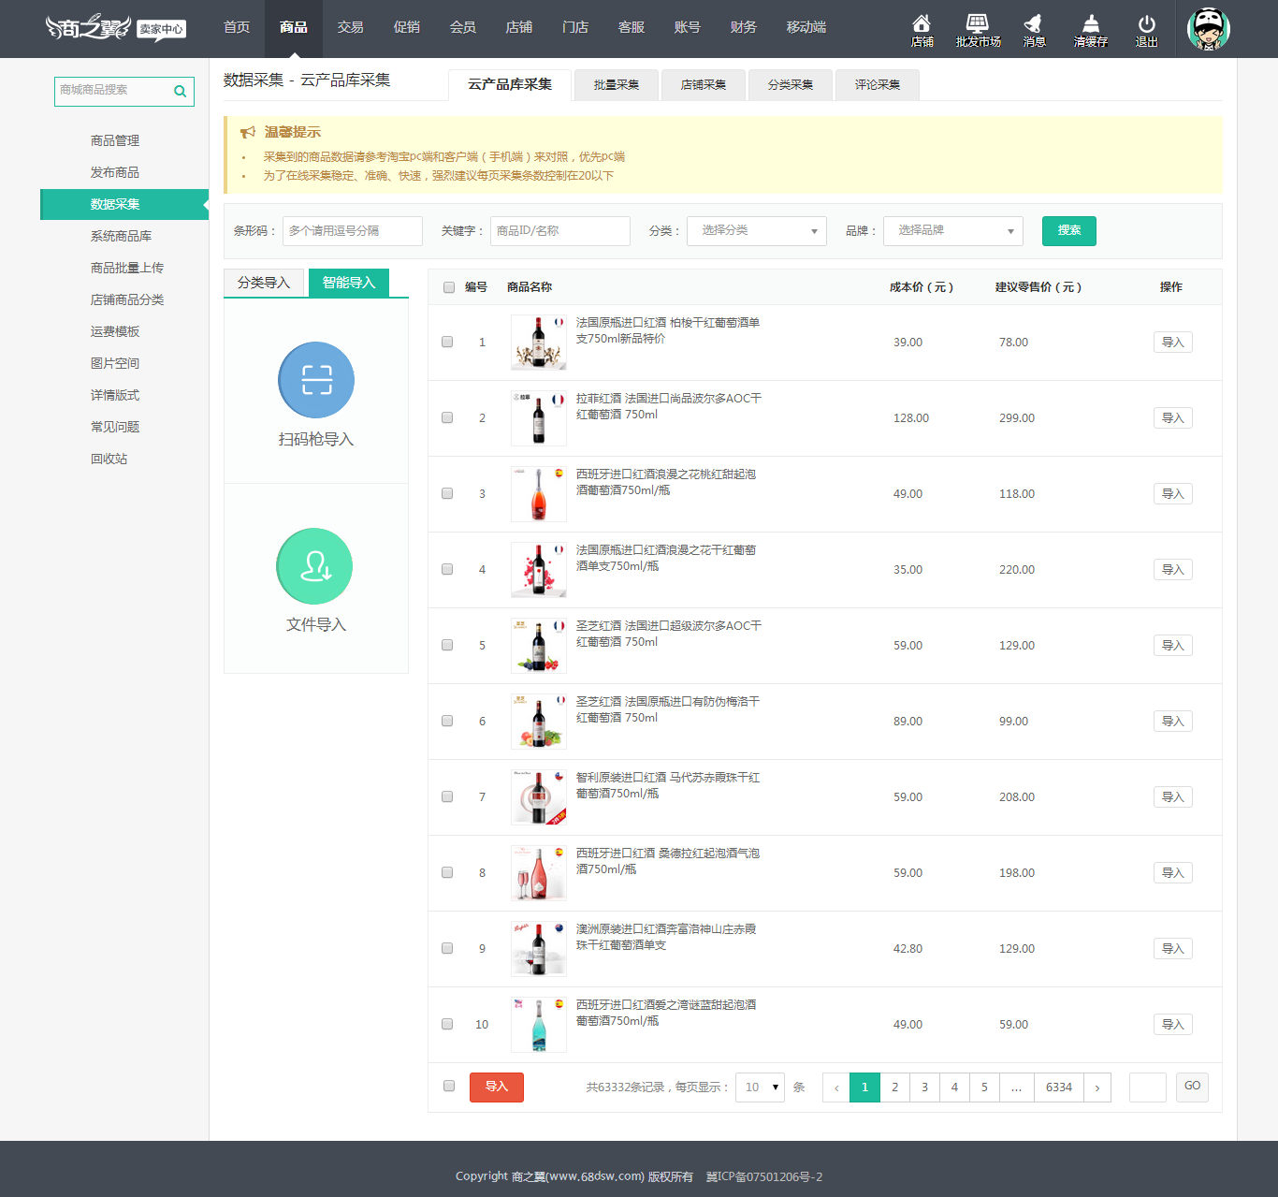Switch to the 批量采集 tab
1278x1197 pixels.
tap(617, 85)
